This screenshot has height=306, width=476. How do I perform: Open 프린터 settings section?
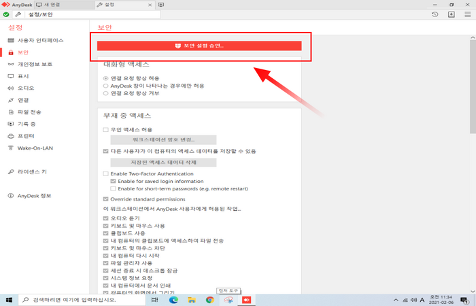pos(21,136)
